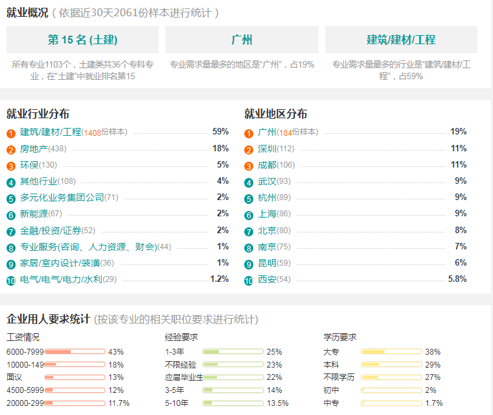Click rank 4 badge beside 其他行业
493x415 pixels.
point(11,182)
